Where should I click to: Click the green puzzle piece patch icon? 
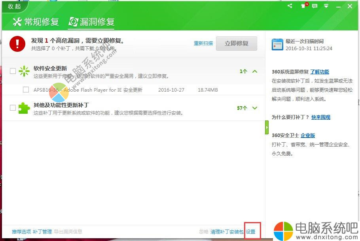click(x=24, y=108)
